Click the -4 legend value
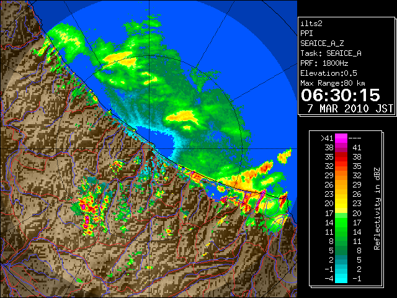Viewport: 397px width, 298px height. click(329, 279)
